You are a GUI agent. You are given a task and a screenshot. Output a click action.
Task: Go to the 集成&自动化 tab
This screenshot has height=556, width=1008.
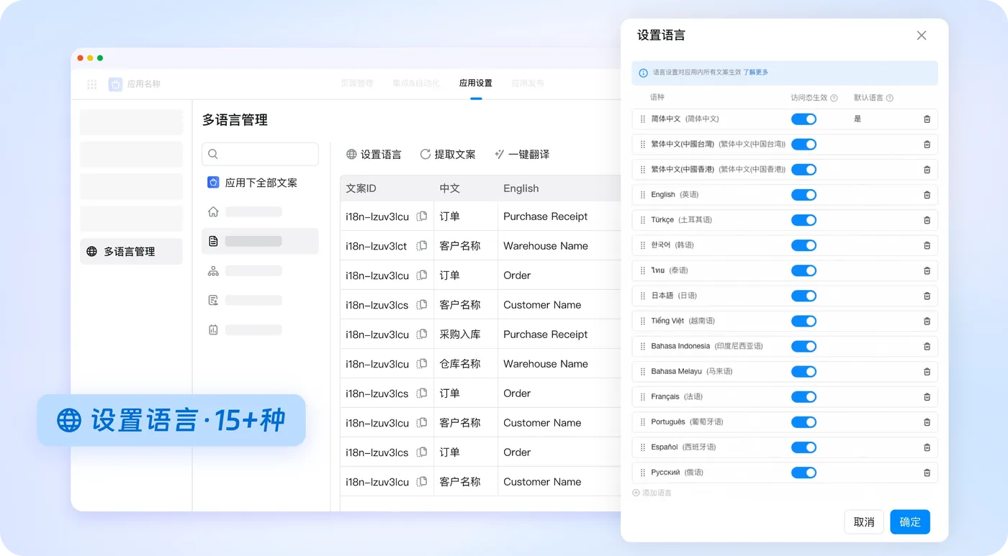[416, 83]
